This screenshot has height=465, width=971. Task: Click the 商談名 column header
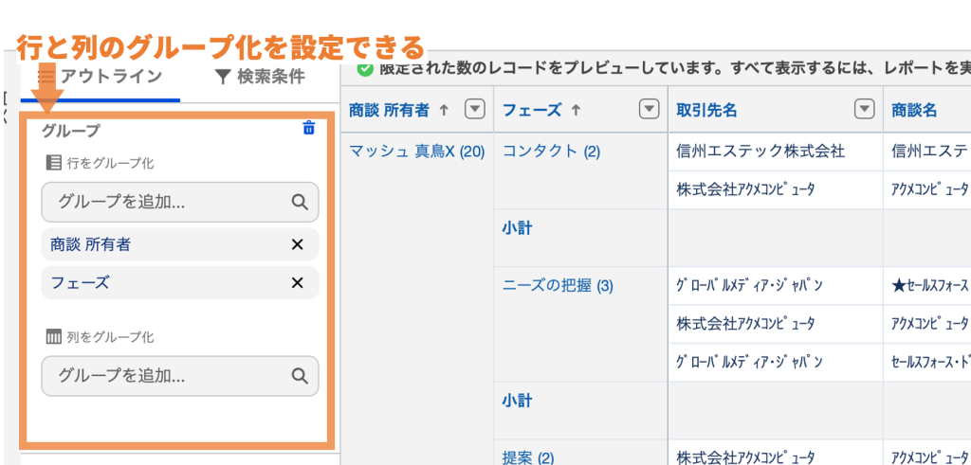point(914,110)
